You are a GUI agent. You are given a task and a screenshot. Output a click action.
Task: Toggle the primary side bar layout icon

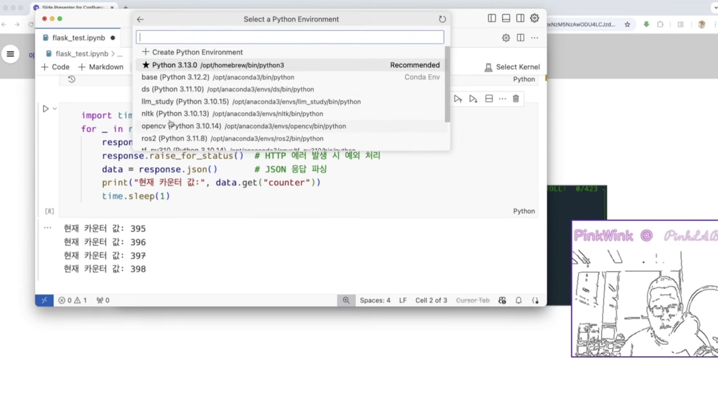(492, 18)
